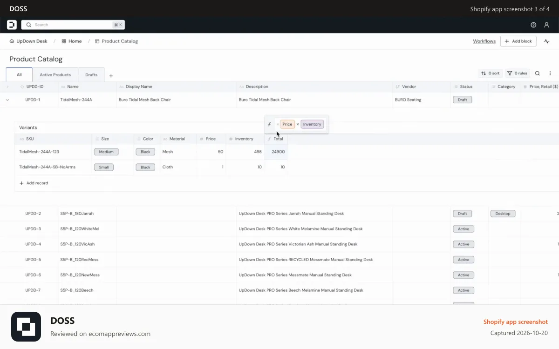Open Product Catalog breadcrumb
The image size is (559, 349).
click(116, 41)
